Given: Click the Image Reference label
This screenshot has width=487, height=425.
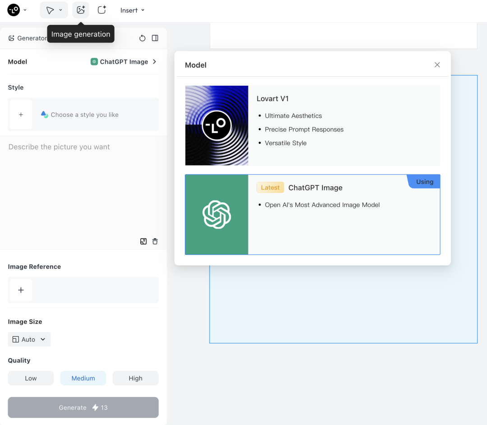Looking at the screenshot, I should (34, 267).
